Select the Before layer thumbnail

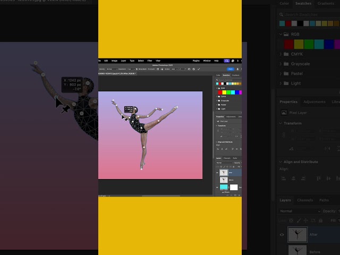[224, 180]
